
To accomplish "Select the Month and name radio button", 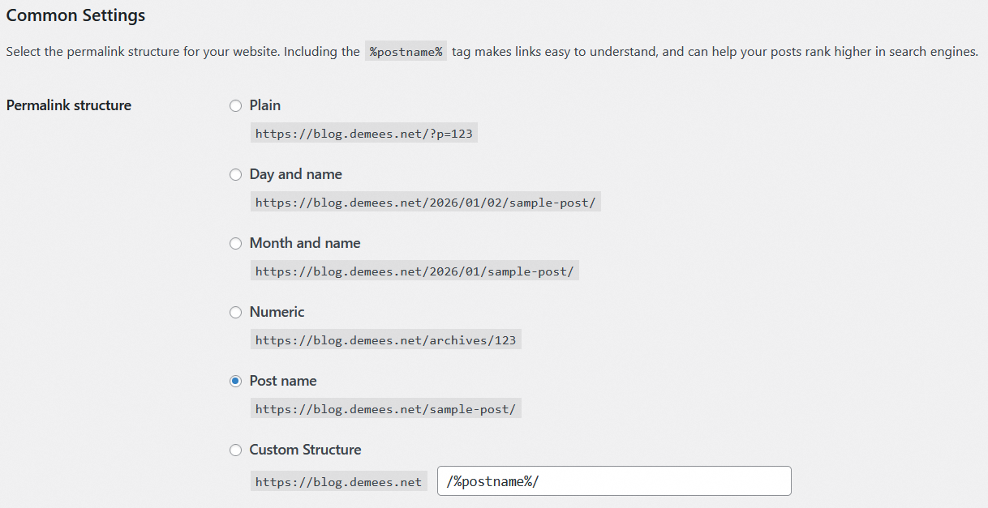I will click(235, 244).
